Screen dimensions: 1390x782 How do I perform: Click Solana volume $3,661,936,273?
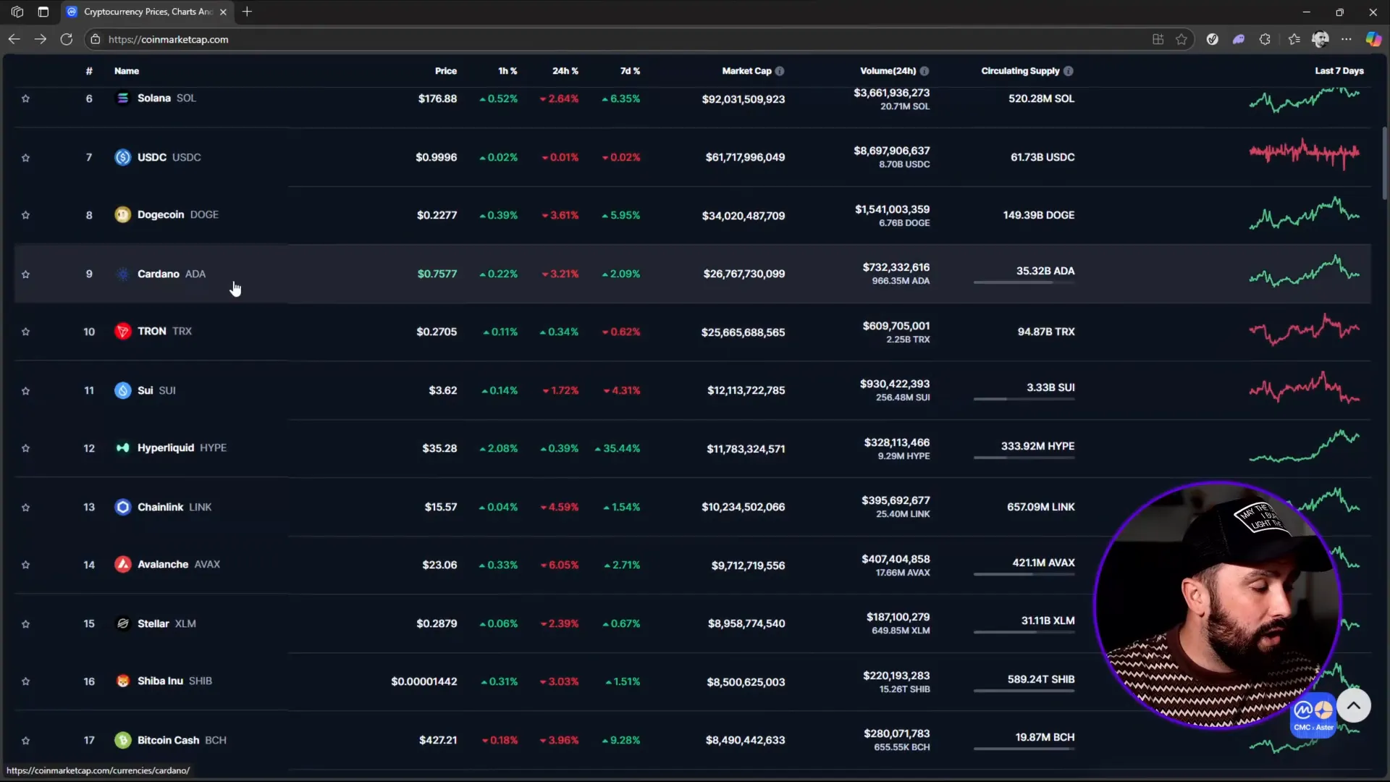[891, 93]
